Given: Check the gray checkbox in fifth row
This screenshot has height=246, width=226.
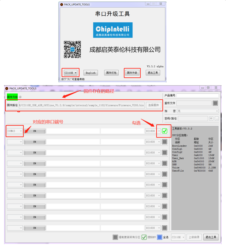Looking at the screenshot, I should pyautogui.click(x=164, y=174).
